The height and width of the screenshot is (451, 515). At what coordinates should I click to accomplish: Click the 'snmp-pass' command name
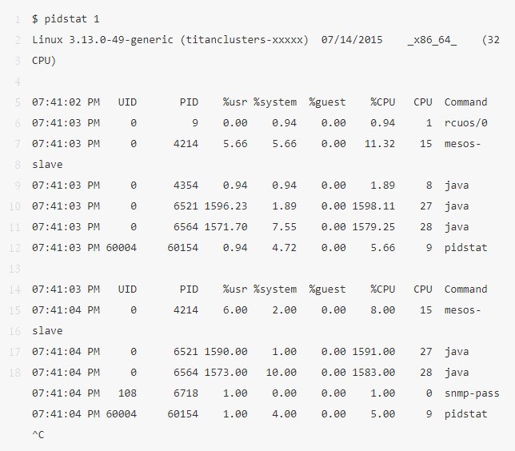coord(472,393)
